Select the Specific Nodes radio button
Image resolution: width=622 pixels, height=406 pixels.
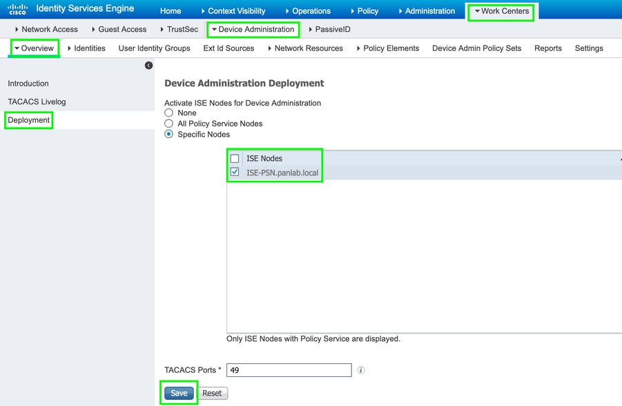169,134
